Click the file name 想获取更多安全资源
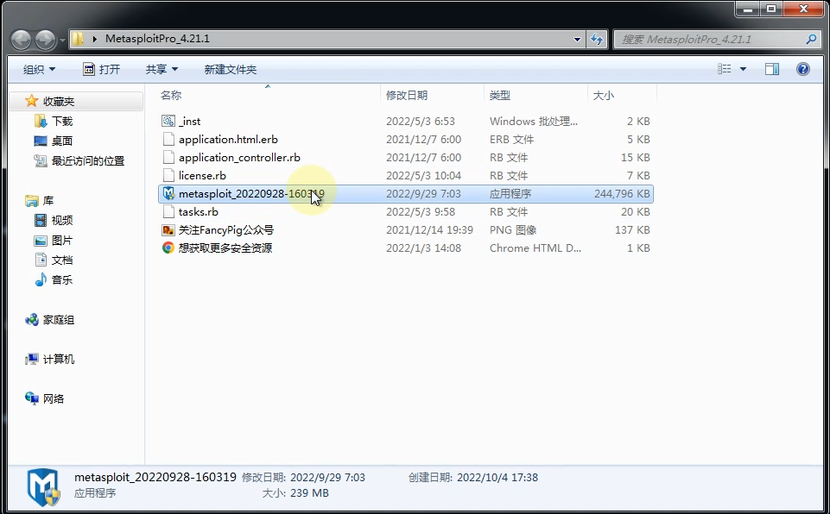The height and width of the screenshot is (514, 830). 225,248
